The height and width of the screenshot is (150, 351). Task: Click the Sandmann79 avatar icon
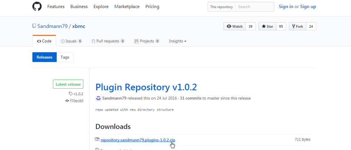pyautogui.click(x=98, y=98)
